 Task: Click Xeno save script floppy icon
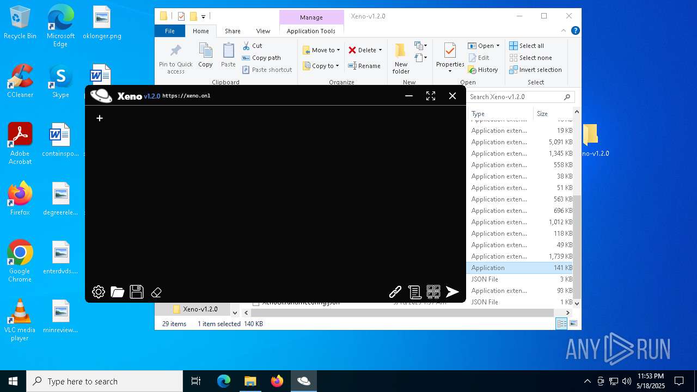[x=137, y=292]
